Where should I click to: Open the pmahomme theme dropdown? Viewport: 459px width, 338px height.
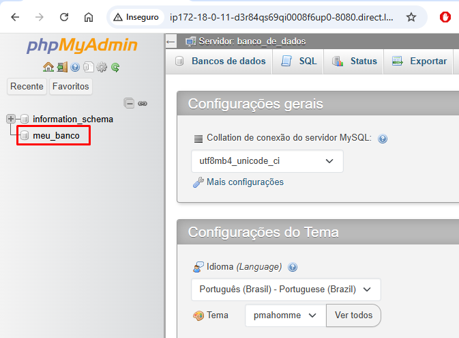(x=285, y=315)
